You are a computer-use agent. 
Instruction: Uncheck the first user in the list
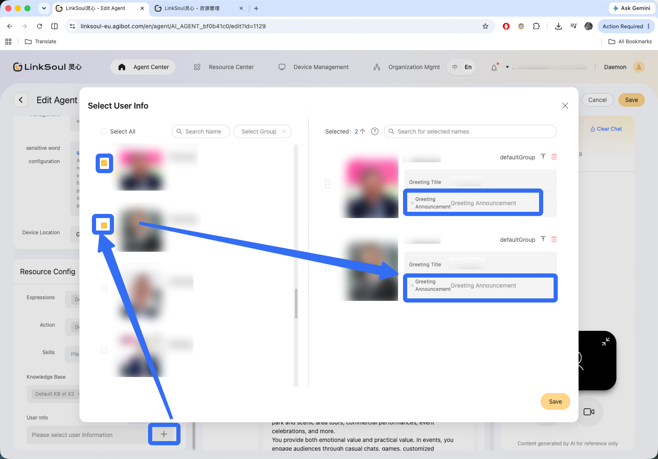[x=104, y=163]
